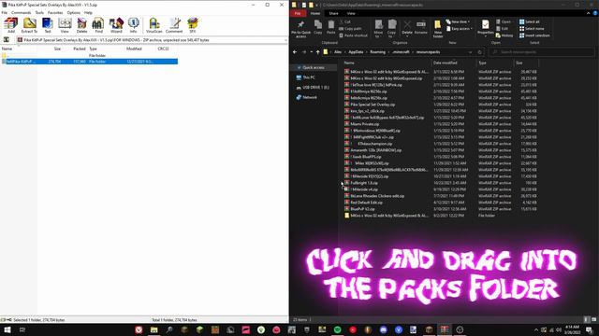Open the Tools menu in WinRAR
This screenshot has height=336, width=599.
point(39,12)
